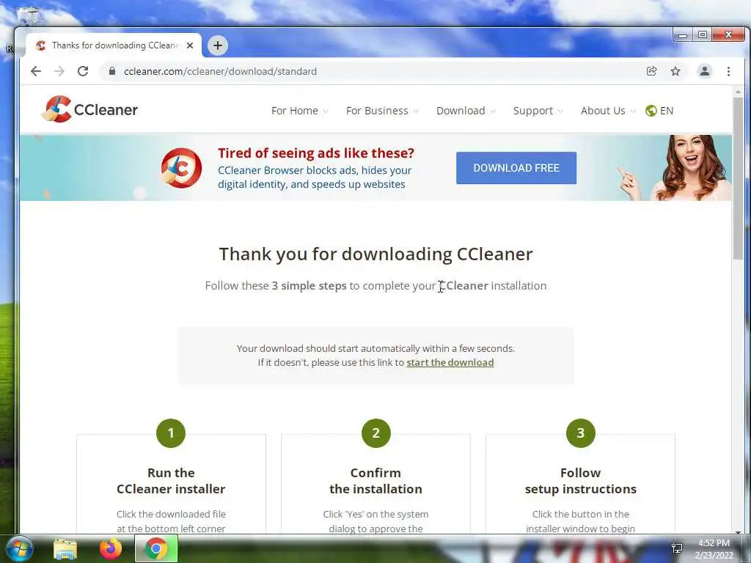
Task: Click the Tired of seeing ads headline
Action: 316,153
